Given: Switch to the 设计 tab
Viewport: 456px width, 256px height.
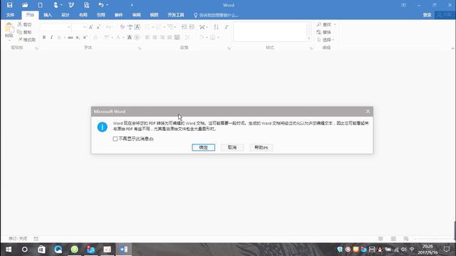Looking at the screenshot, I should (66, 15).
